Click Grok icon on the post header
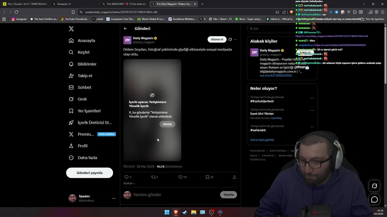Viewport: 387px width, 217px height. tap(230, 39)
